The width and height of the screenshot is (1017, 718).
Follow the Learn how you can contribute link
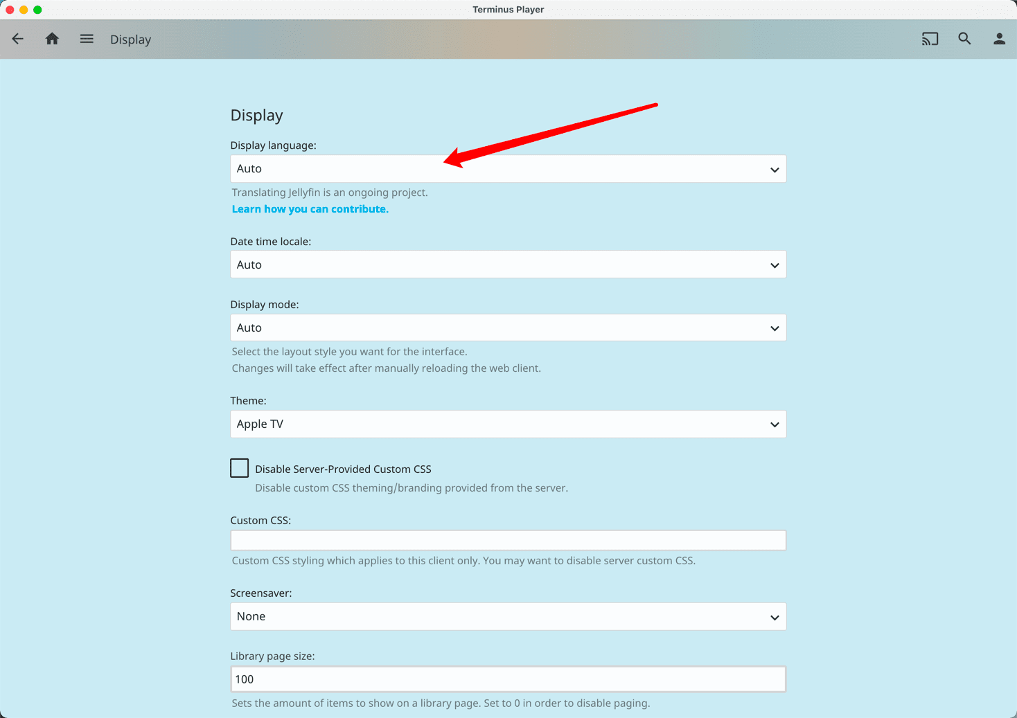pyautogui.click(x=310, y=209)
